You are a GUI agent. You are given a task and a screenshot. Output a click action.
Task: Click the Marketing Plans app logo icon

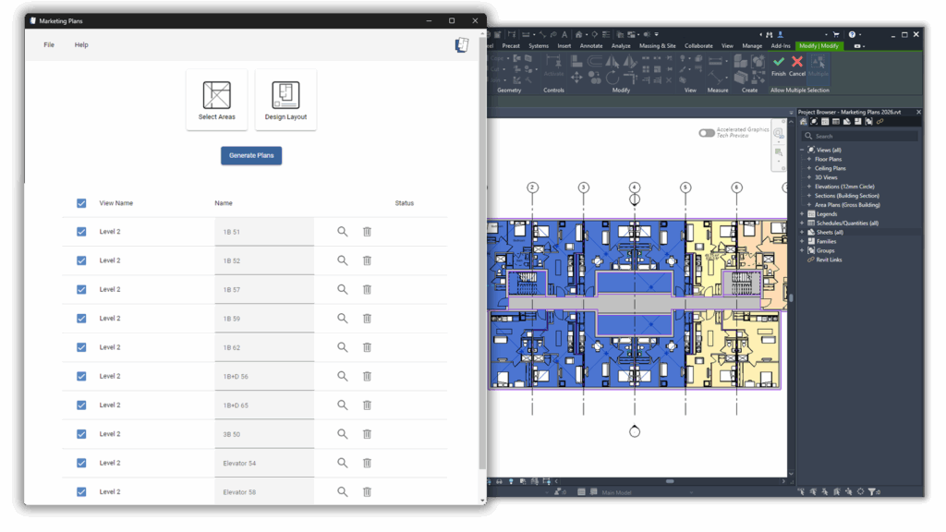click(462, 44)
